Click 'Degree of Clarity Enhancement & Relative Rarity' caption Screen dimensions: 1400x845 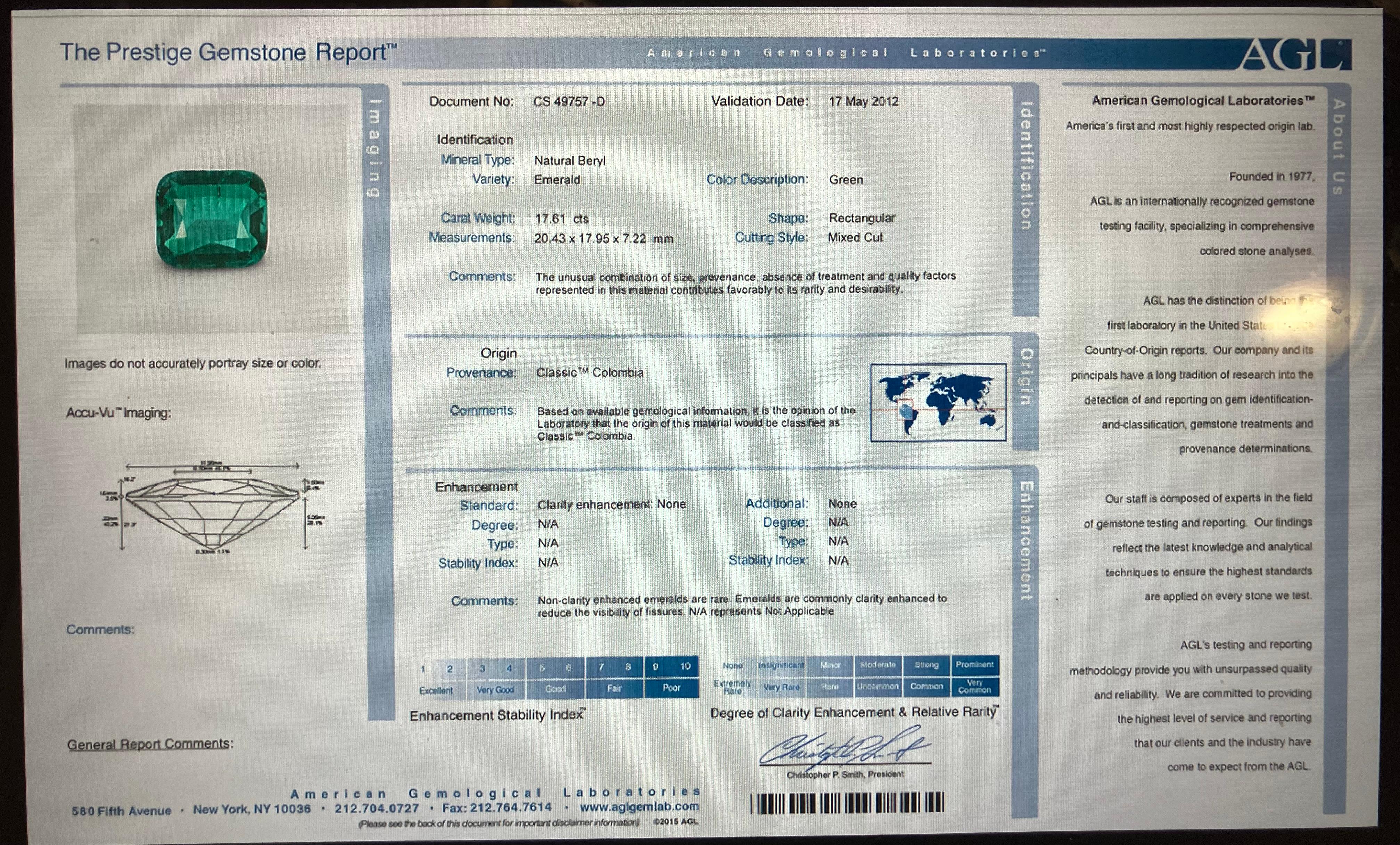tap(855, 713)
